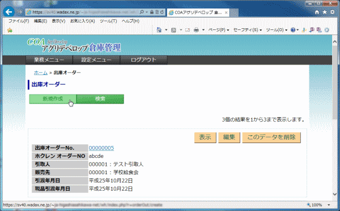
Task: Click the Print icon
Action: pos(196,30)
